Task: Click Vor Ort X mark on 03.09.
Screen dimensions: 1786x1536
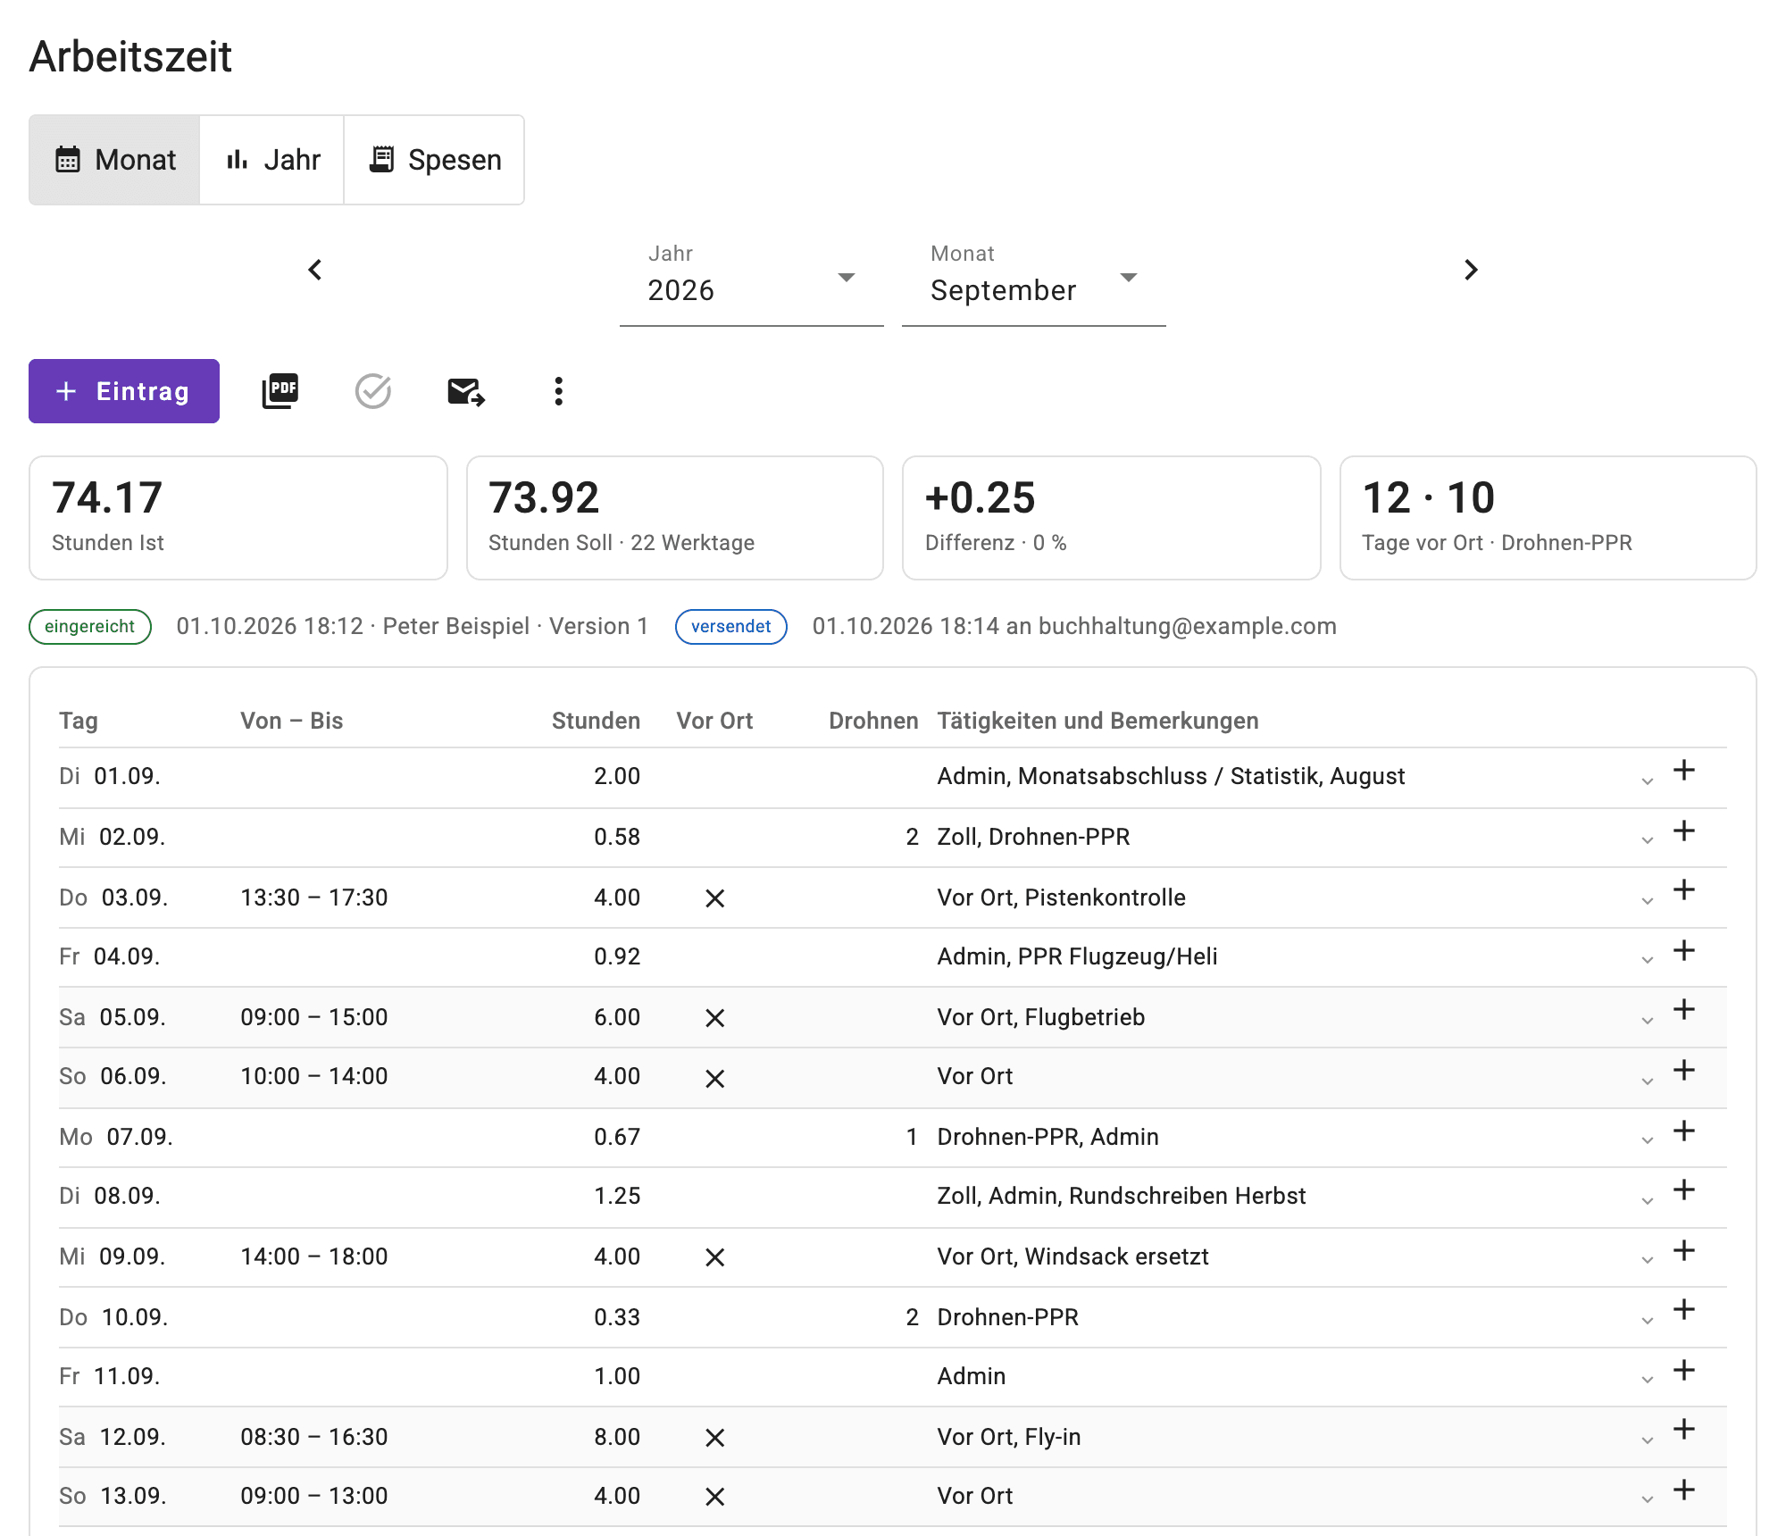Action: 714,898
